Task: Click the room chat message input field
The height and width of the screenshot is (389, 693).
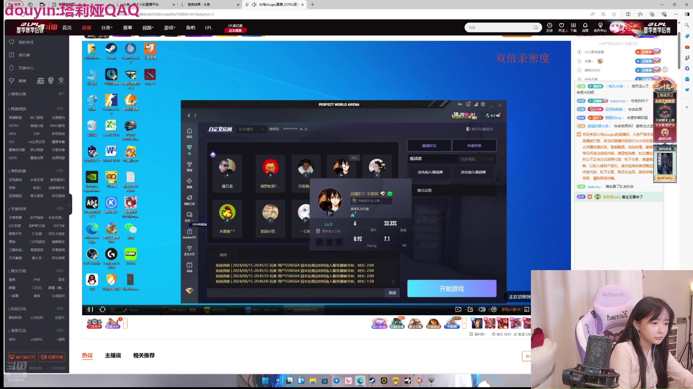Action: click(x=296, y=293)
